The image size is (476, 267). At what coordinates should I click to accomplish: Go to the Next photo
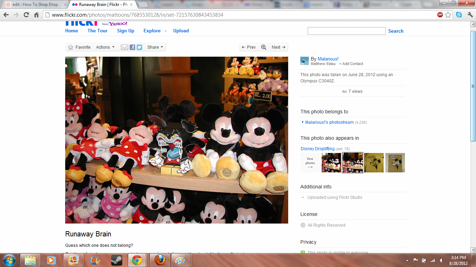tap(278, 47)
